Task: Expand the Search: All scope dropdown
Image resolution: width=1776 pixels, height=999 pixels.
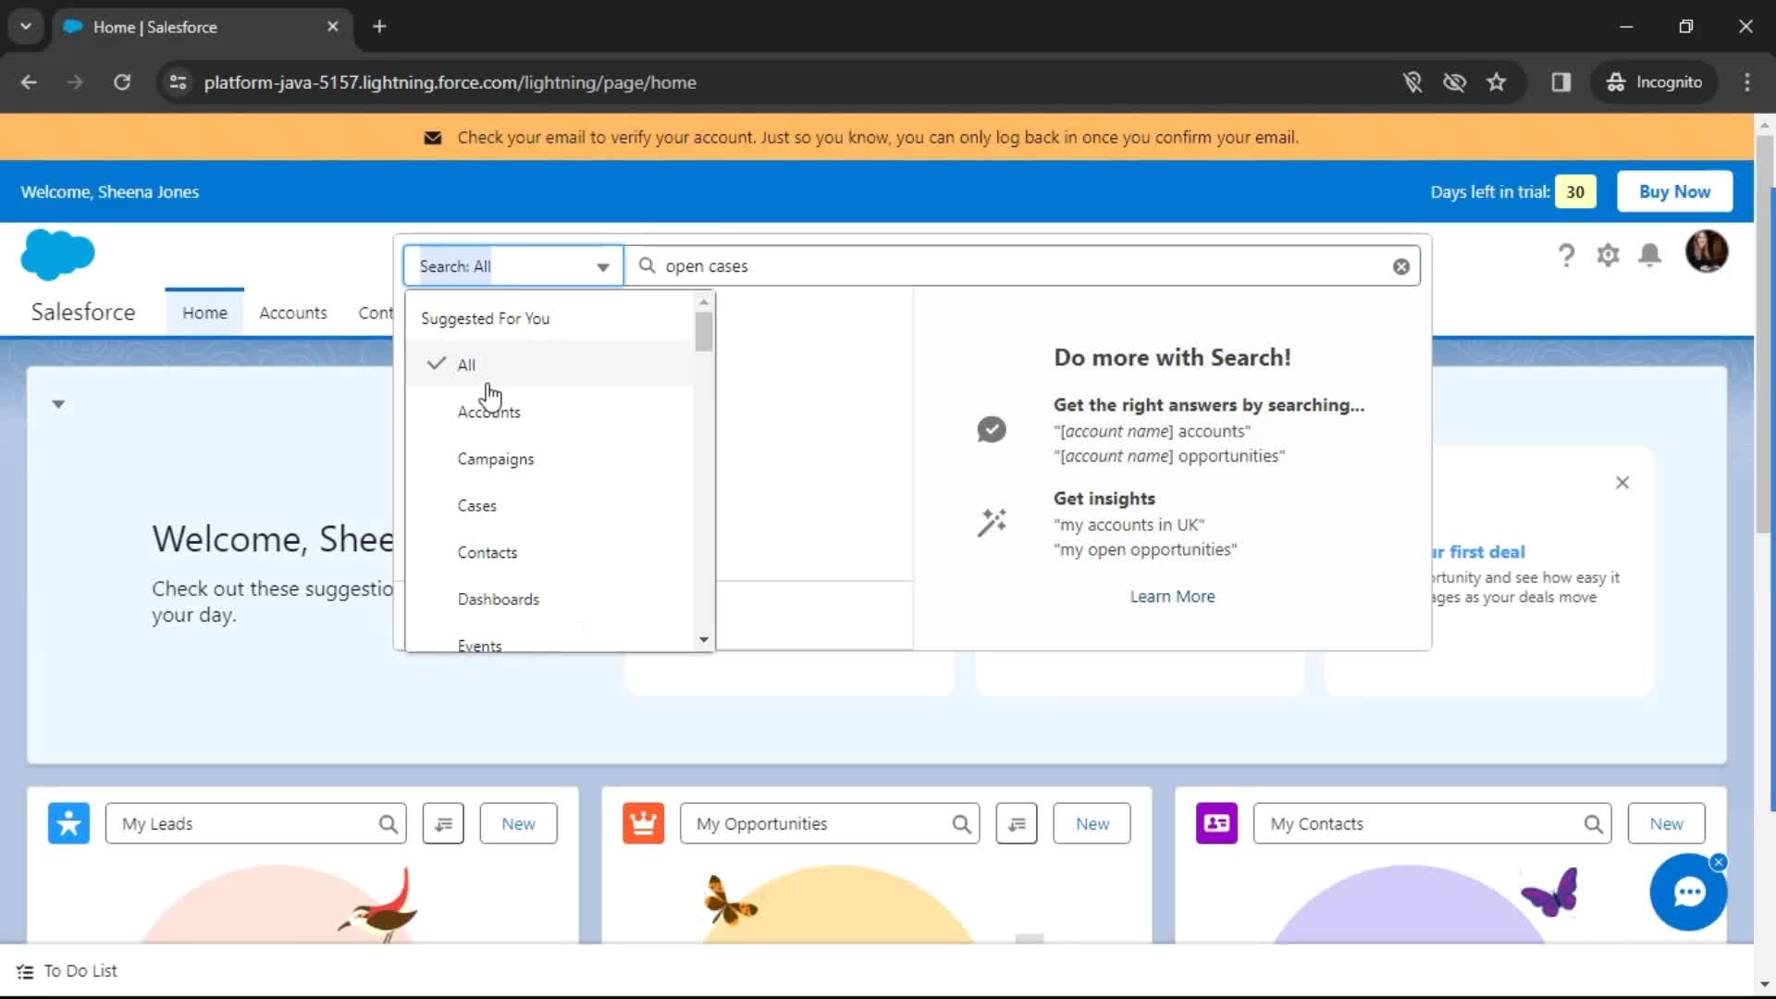Action: point(512,266)
